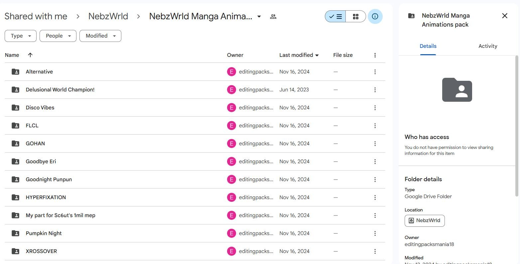Viewport: 520px width, 264px height.
Task: Switch to the Activity tab
Action: (488, 46)
